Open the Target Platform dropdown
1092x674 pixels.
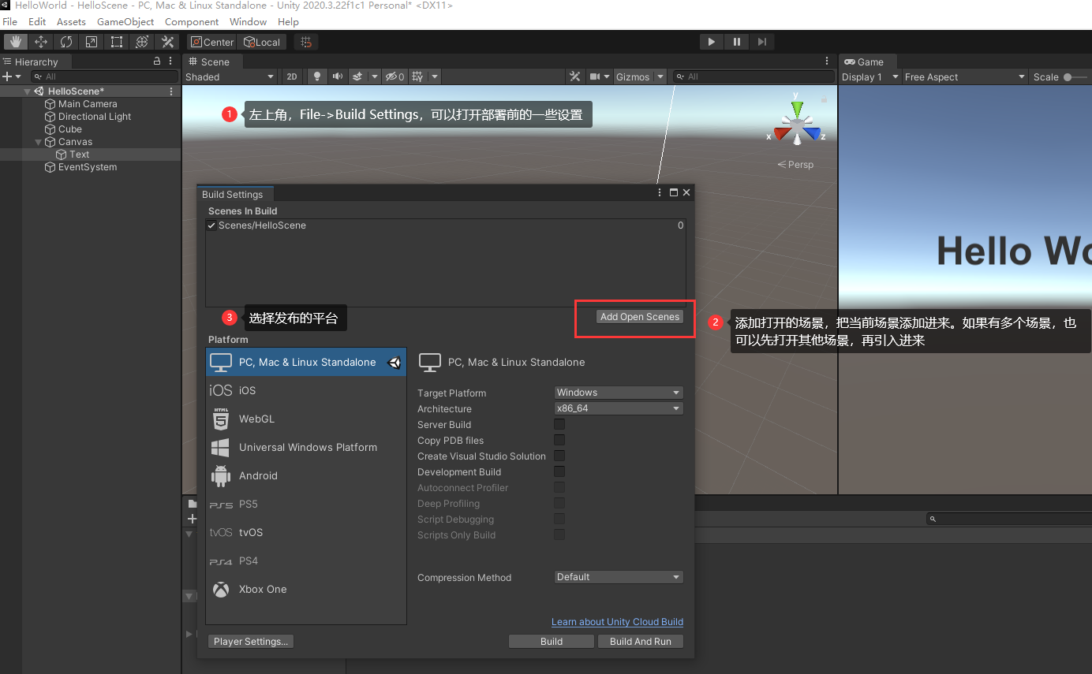point(619,393)
